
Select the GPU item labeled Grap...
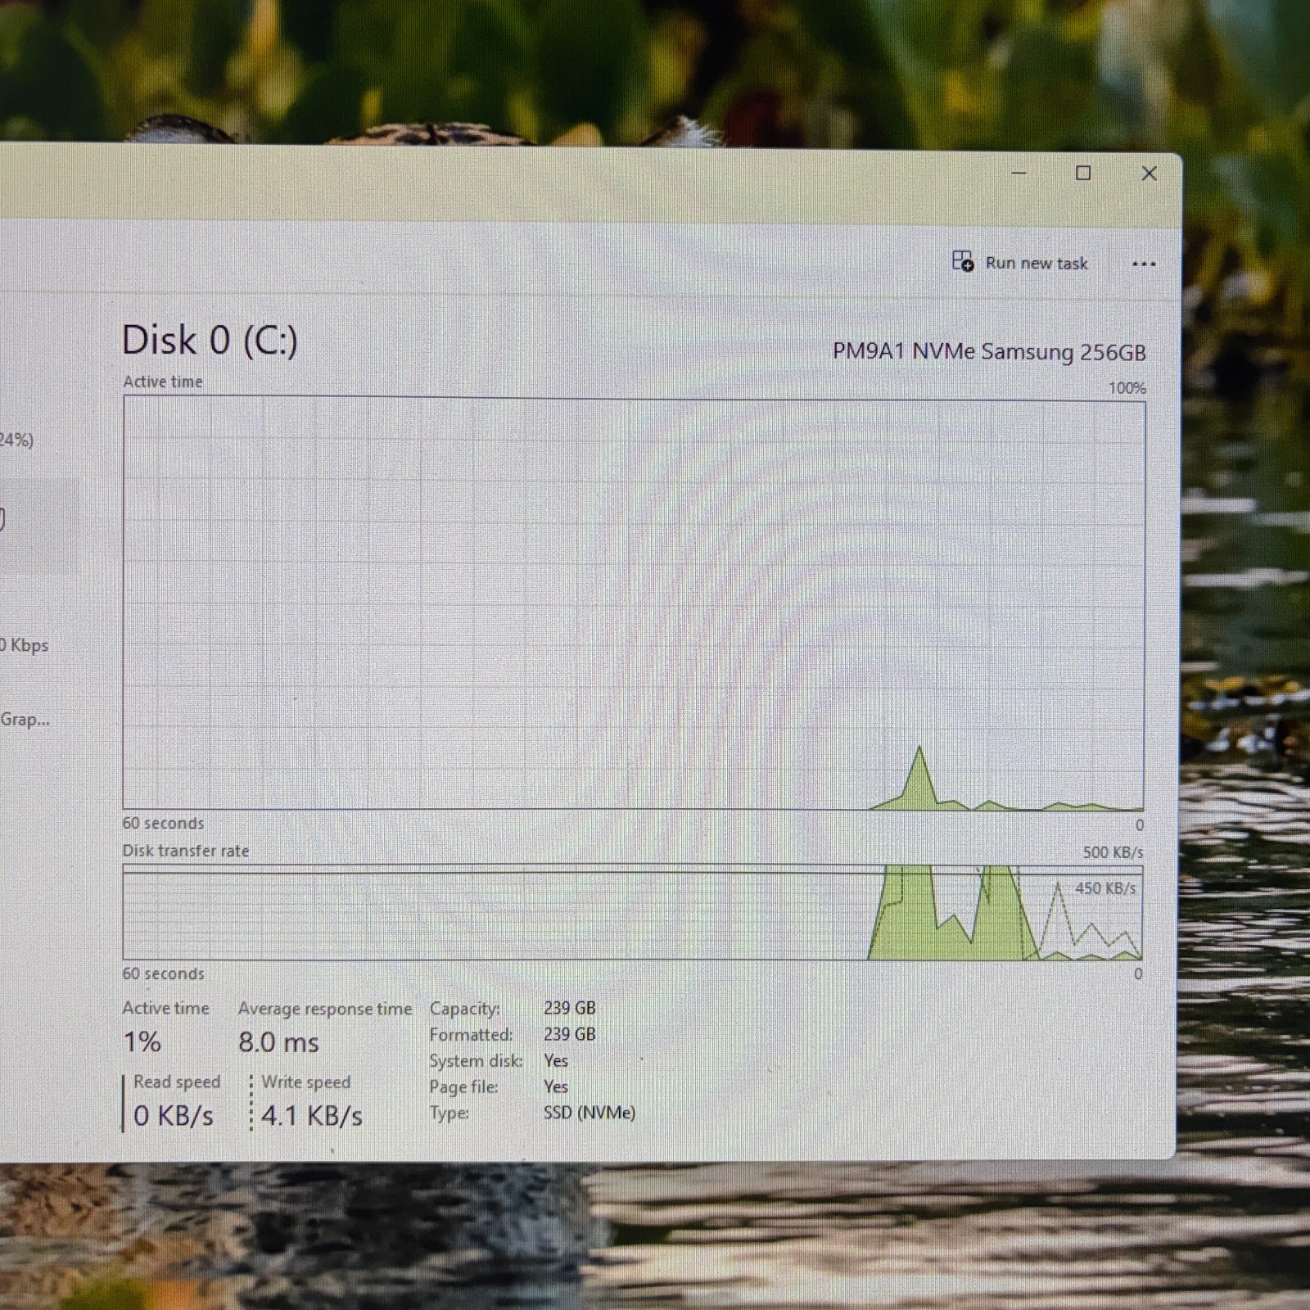[25, 719]
